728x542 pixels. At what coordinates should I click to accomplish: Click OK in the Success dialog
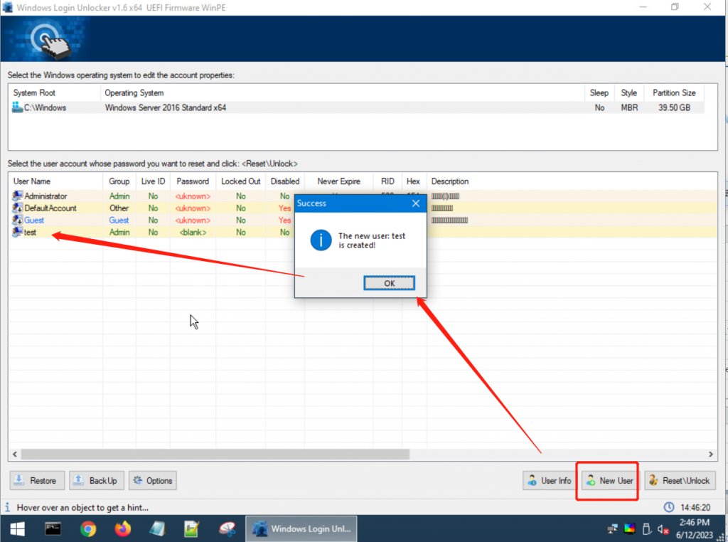[389, 283]
